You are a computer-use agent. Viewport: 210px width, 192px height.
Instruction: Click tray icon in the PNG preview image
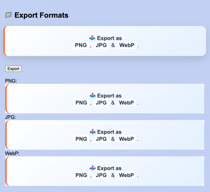93,96
